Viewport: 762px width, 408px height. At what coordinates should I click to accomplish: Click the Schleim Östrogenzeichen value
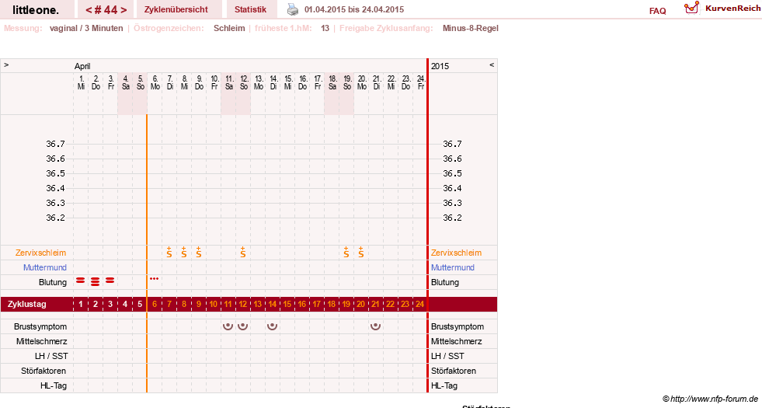[229, 28]
